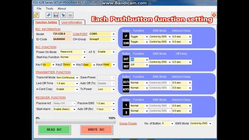Click the black NORTH button icon
Image resolution: width=249 pixels, height=140 pixels.
click(x=126, y=89)
